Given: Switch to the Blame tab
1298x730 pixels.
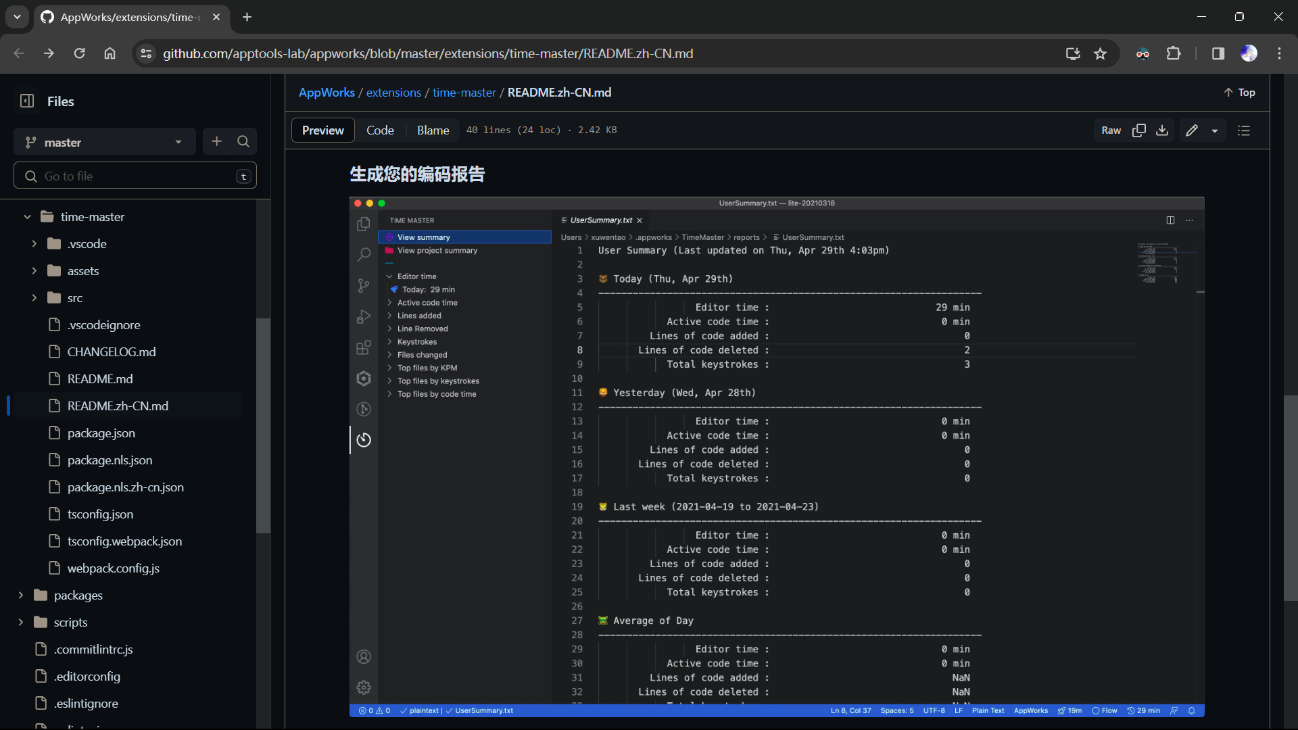Looking at the screenshot, I should click(433, 130).
